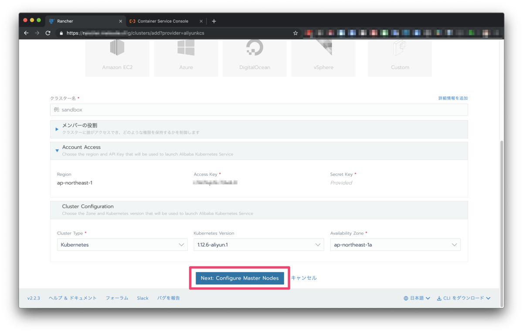Reload the page with refresh icon
523x333 pixels.
(48, 33)
